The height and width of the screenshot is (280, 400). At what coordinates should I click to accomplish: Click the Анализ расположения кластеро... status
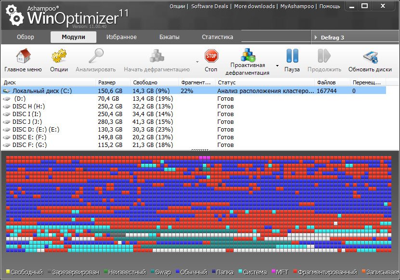tap(266, 91)
